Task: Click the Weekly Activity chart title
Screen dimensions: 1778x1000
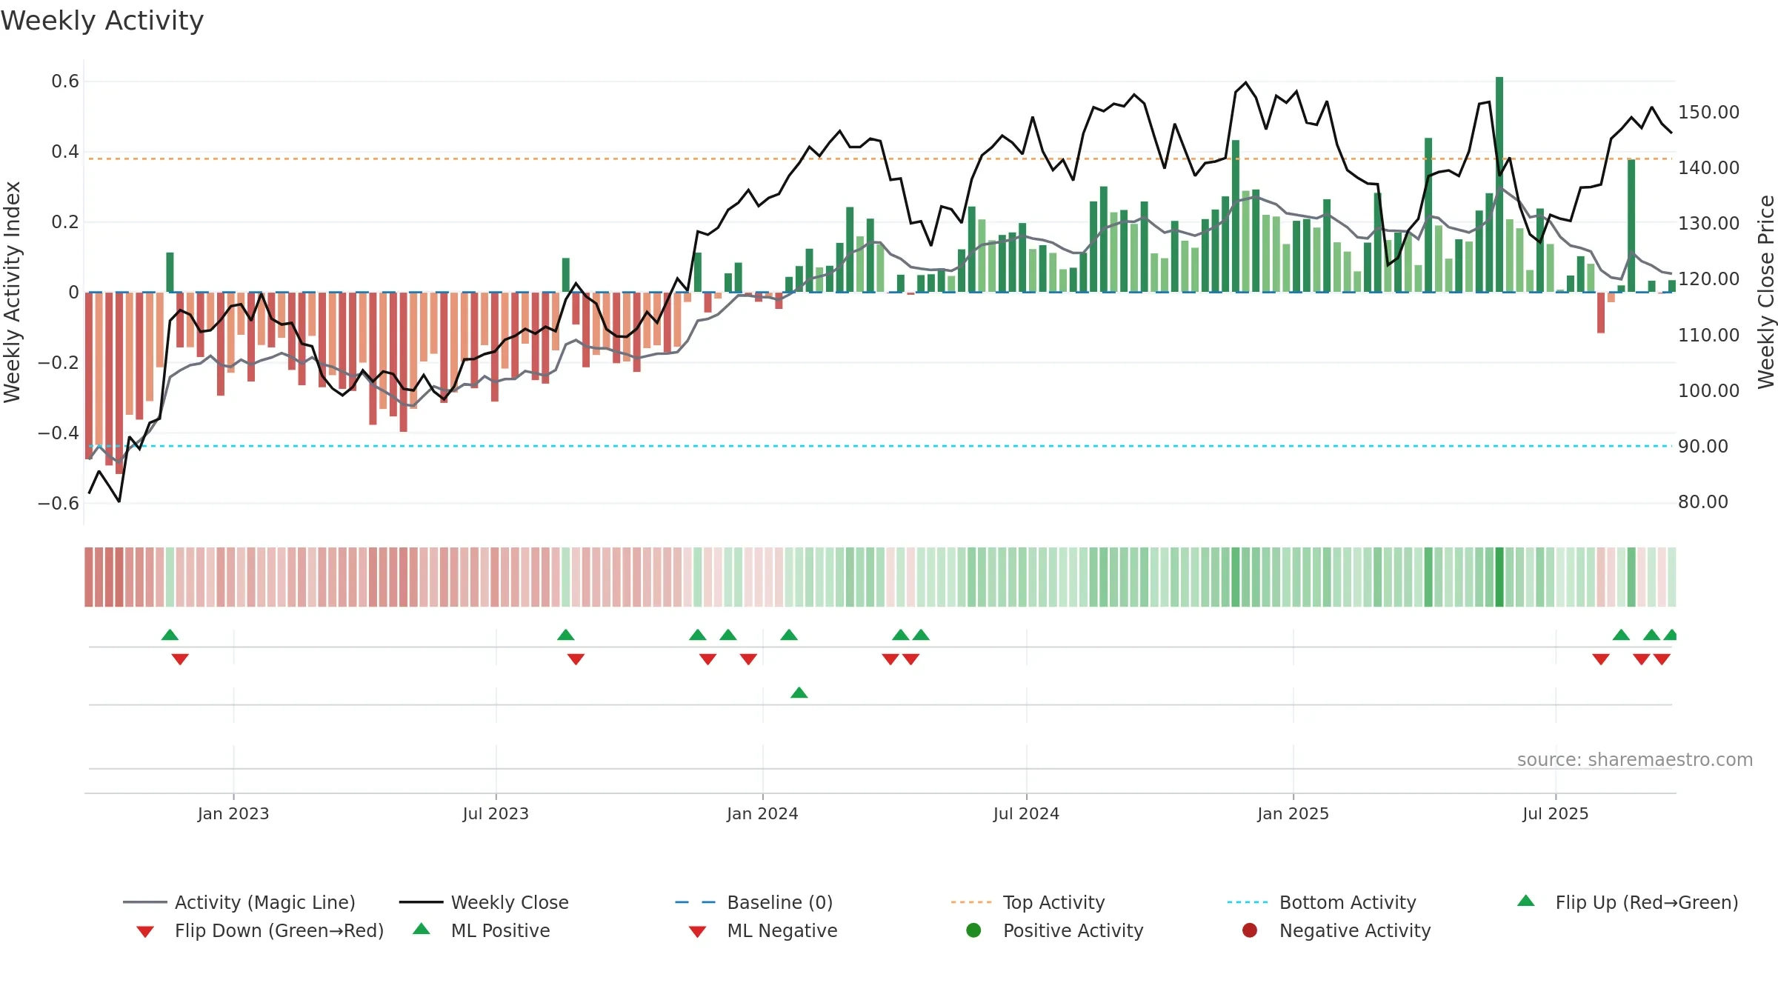Action: (x=102, y=21)
